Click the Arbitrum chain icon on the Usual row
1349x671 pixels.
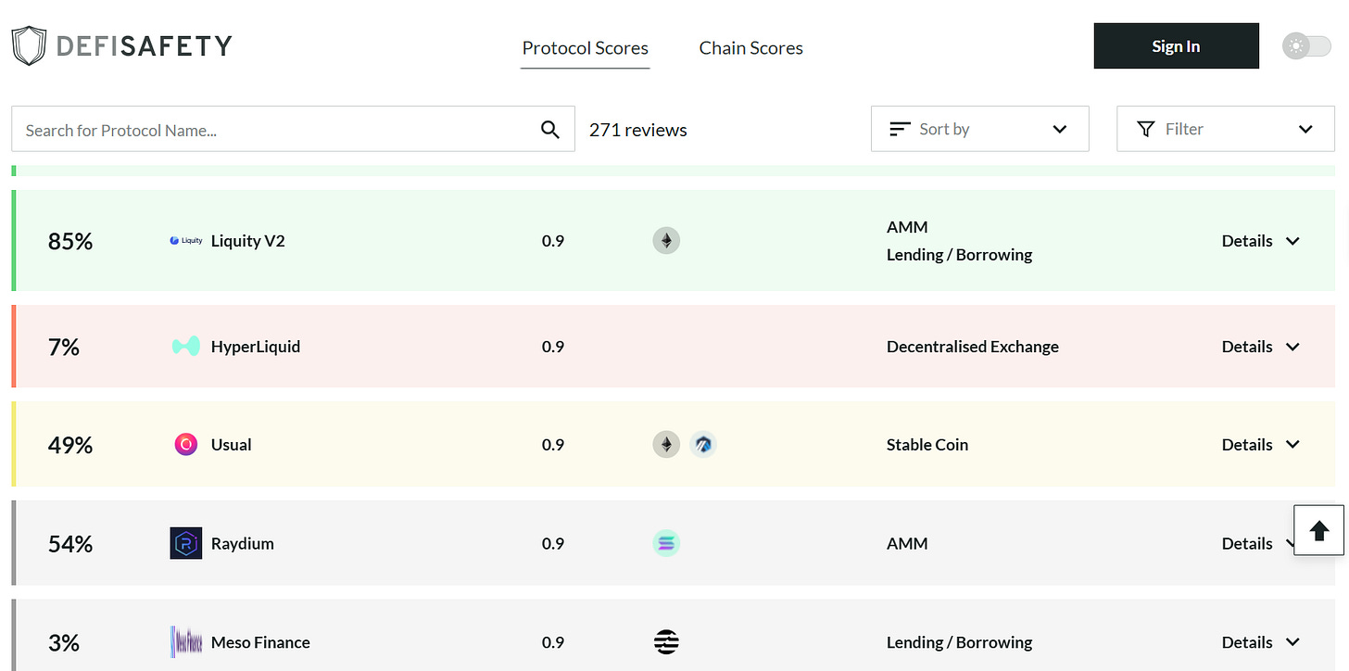point(703,444)
